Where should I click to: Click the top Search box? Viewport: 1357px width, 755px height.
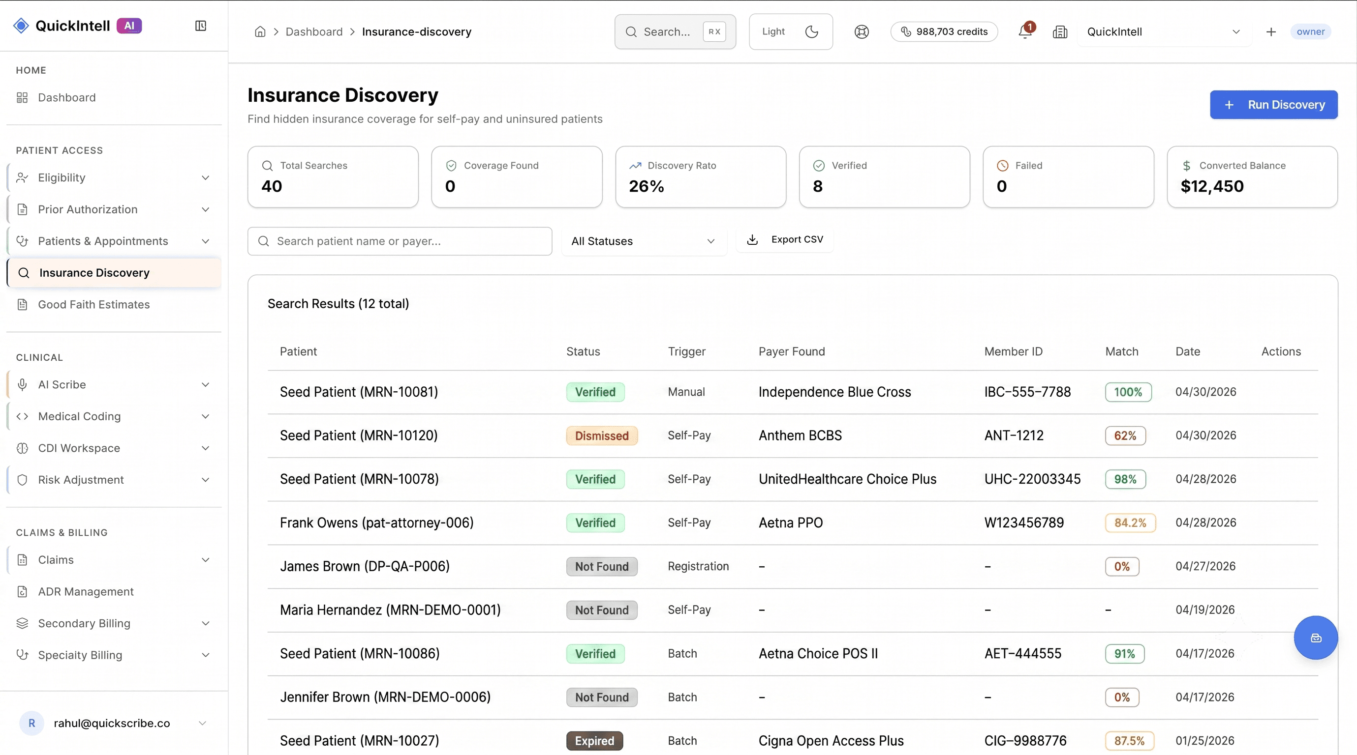(x=675, y=31)
